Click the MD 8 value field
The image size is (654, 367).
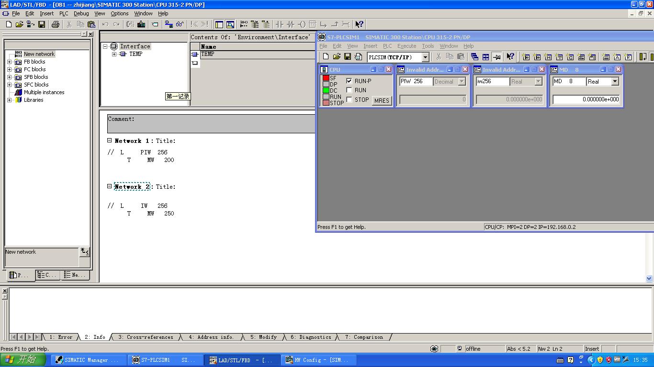586,99
